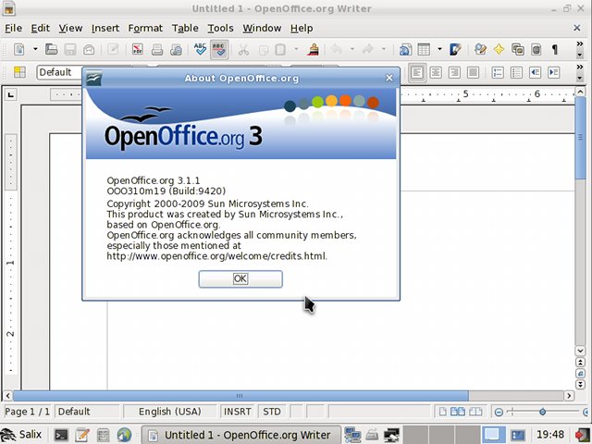The image size is (592, 444).
Task: Click the Decrease Indent icon
Action: 535,72
